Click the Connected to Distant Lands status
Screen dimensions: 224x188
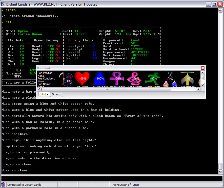tap(24, 185)
